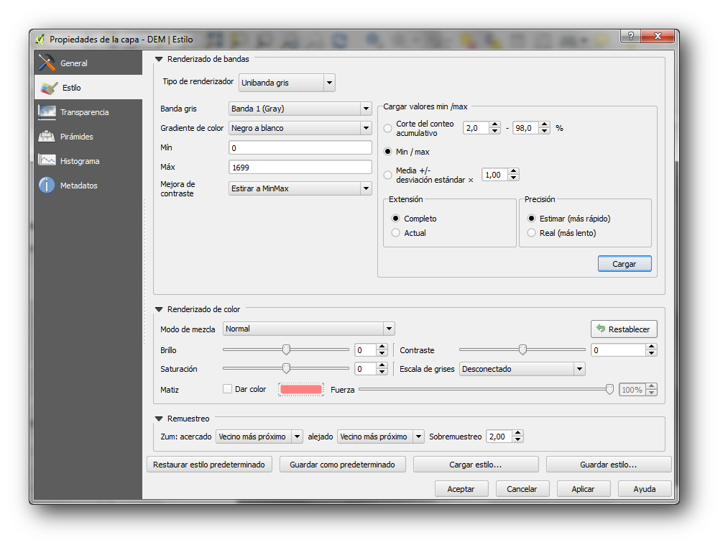
Task: Increase the standard deviation 1,00 value
Action: 513,172
